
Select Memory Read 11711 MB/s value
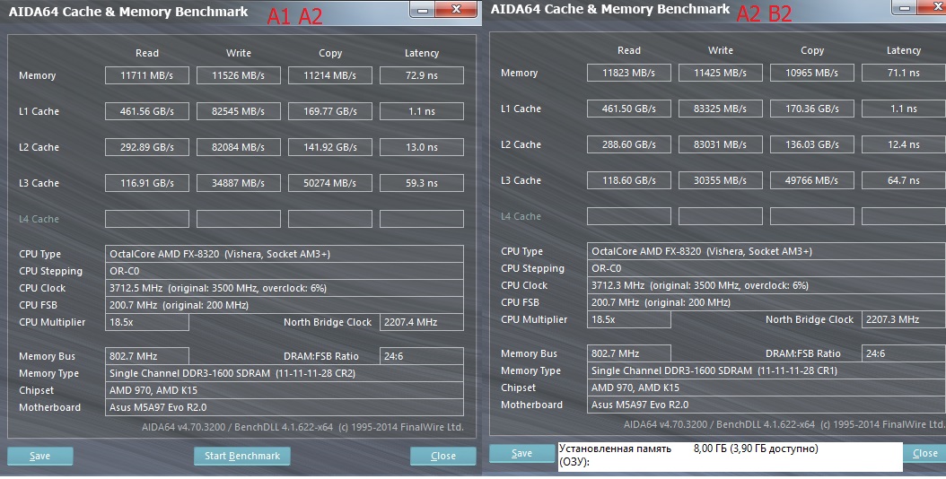[146, 75]
